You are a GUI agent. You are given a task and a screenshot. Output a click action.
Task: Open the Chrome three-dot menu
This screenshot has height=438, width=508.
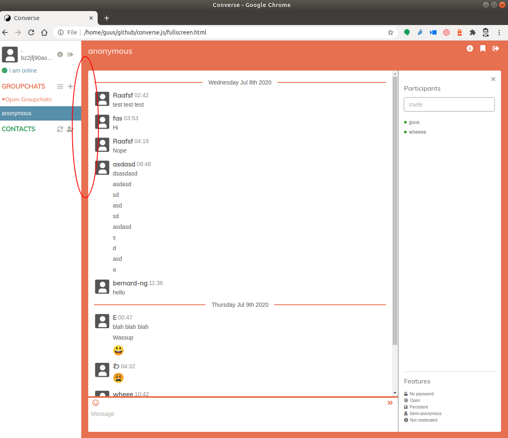point(499,32)
